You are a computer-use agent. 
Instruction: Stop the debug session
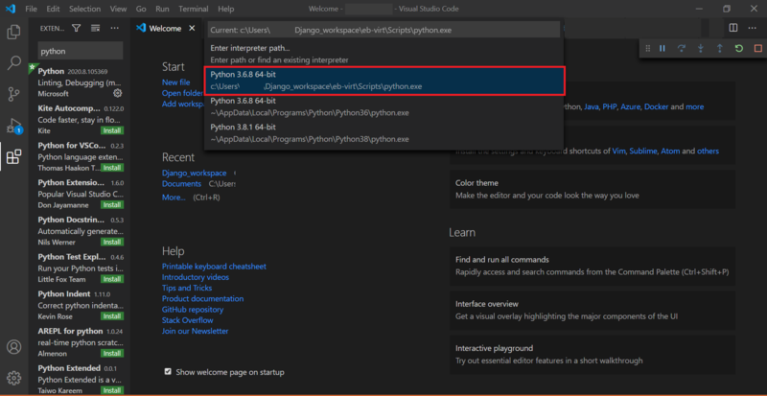[x=757, y=49]
